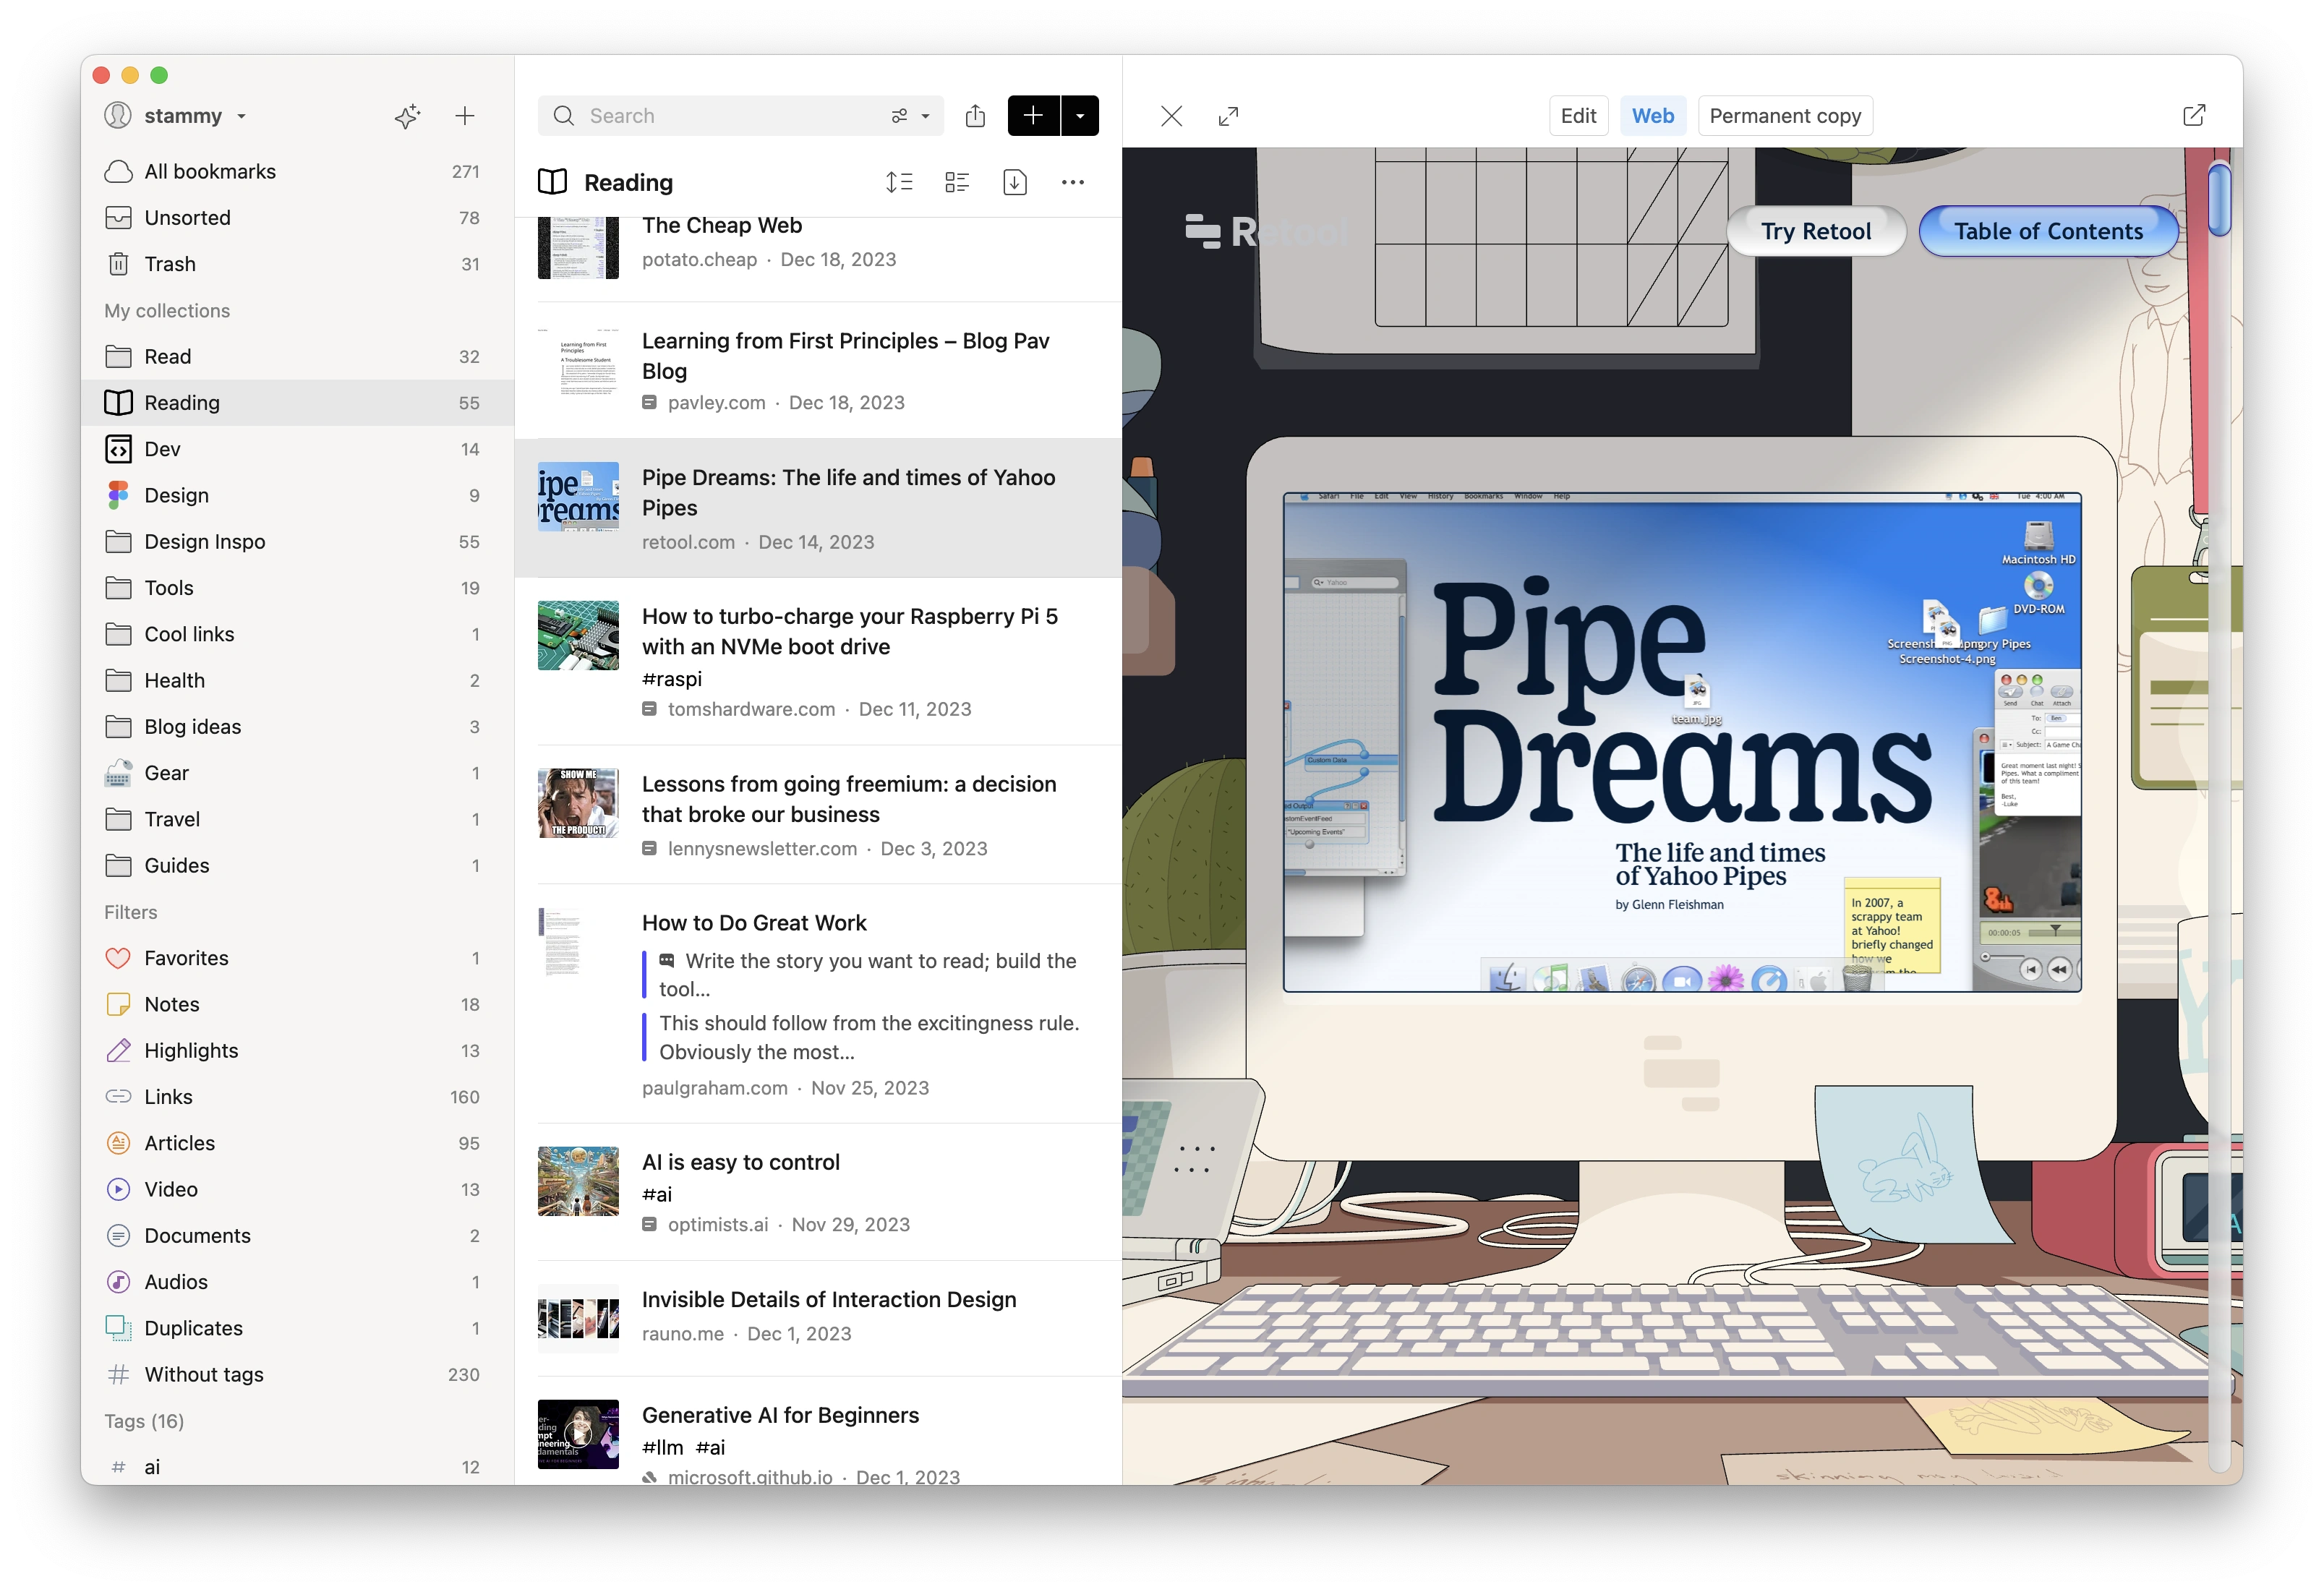Screen dimensions: 2324x1592
Task: Expand preview to fullscreen with arrows icon
Action: (1229, 116)
